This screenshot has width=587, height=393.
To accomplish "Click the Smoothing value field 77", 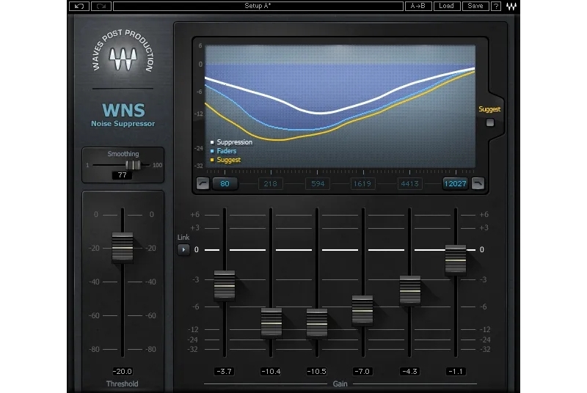I will (122, 175).
